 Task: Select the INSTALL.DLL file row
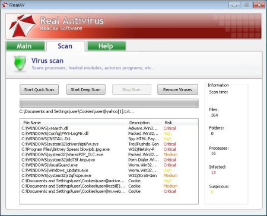[x=109, y=138]
